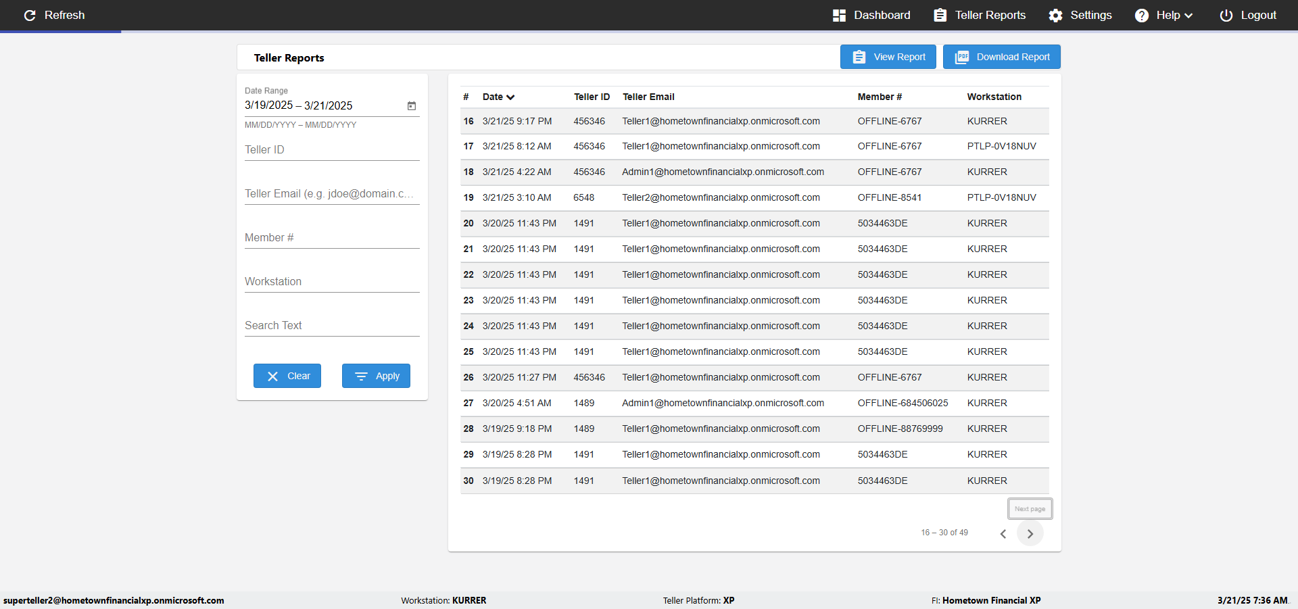Viewport: 1298px width, 609px height.
Task: Click Admin1 email in row 18
Action: 723,172
